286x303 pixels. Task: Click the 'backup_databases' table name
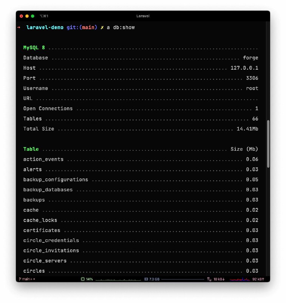pyautogui.click(x=48, y=190)
